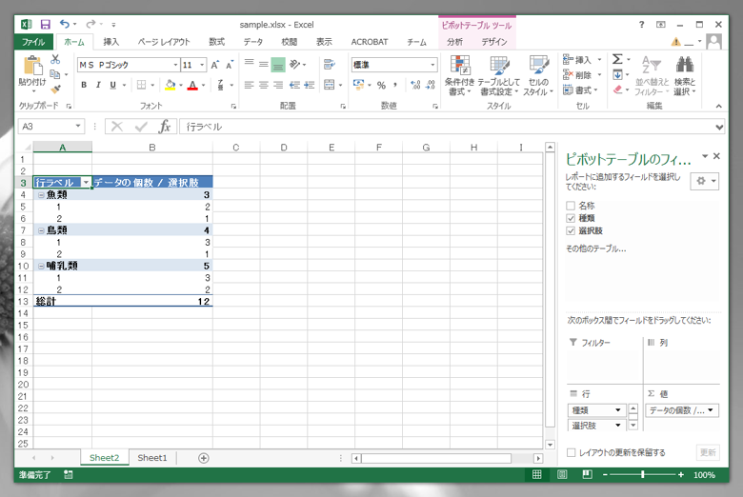The image size is (743, 497).
Task: Center text horizontally
Action: (264, 85)
